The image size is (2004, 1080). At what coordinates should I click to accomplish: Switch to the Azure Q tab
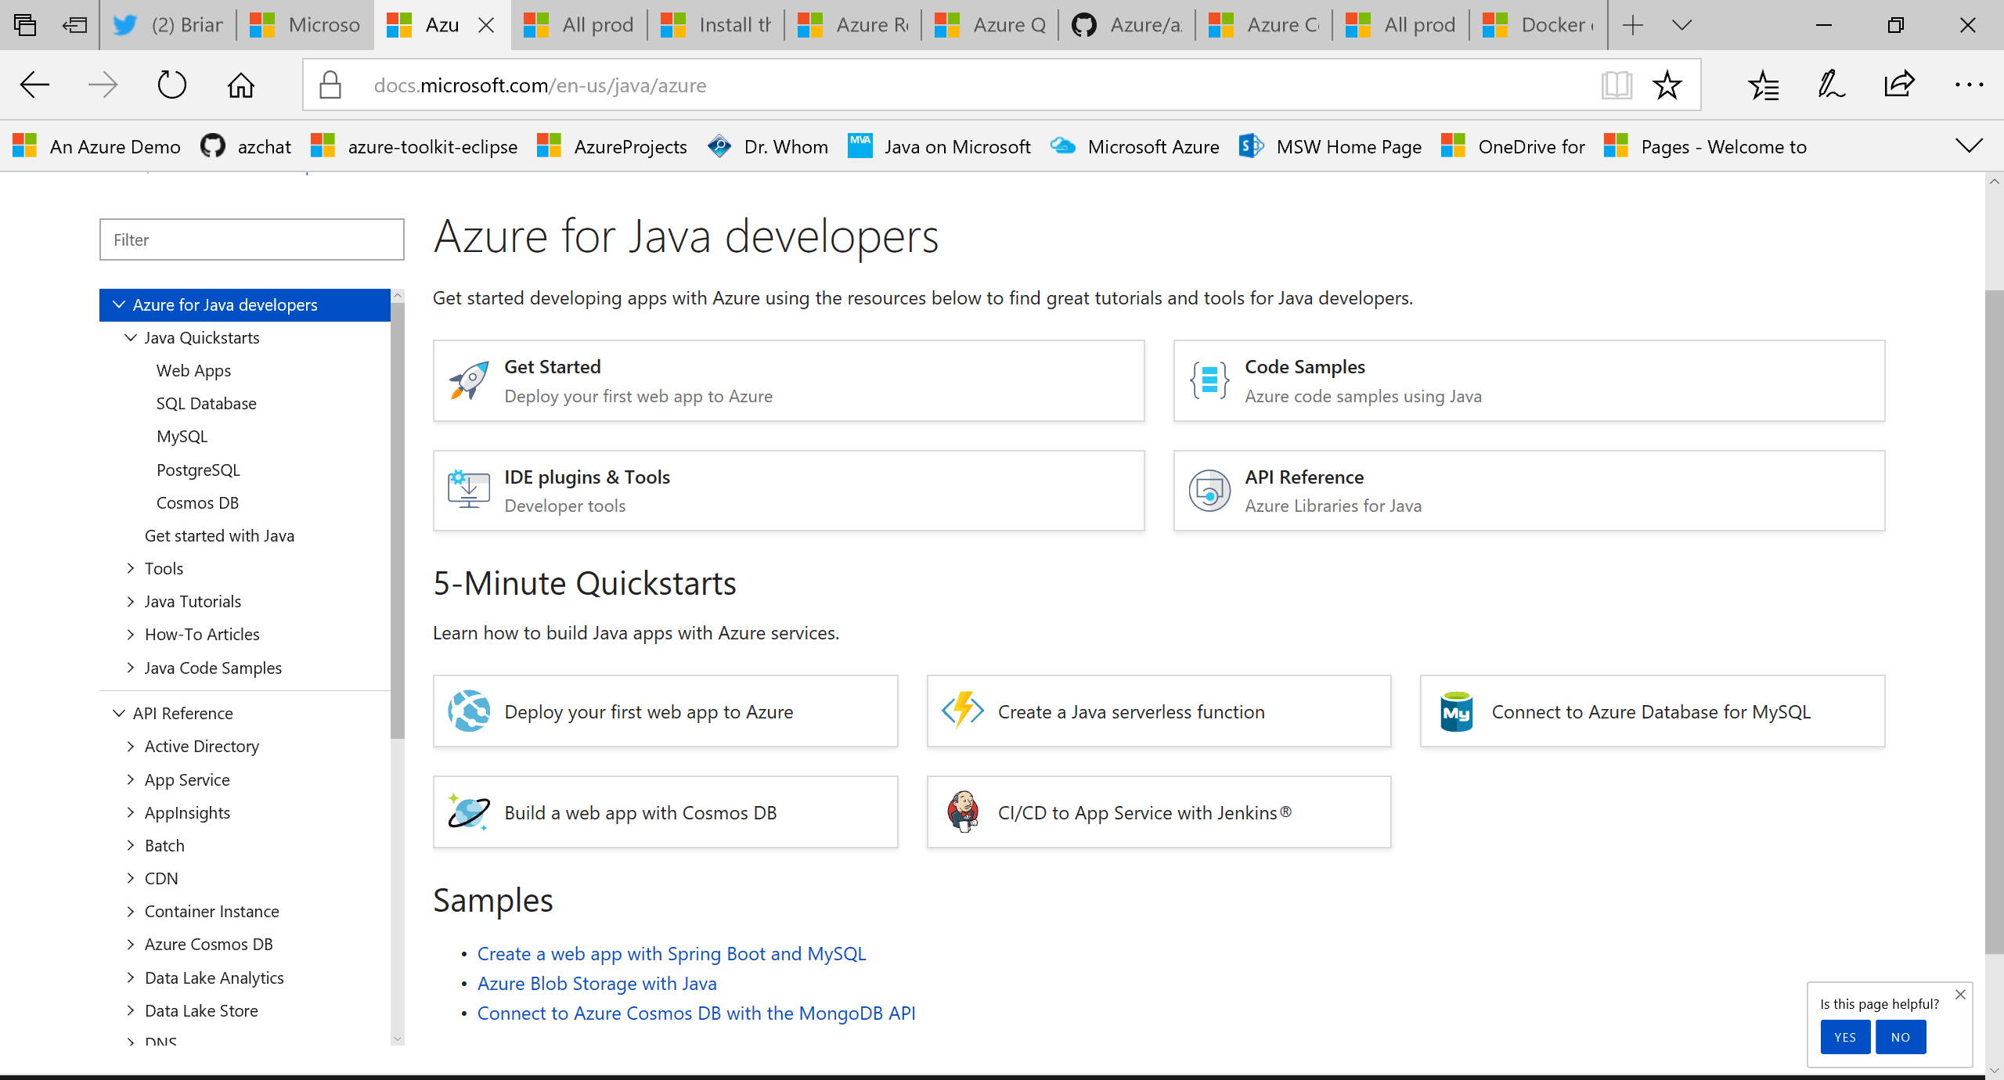pyautogui.click(x=989, y=25)
